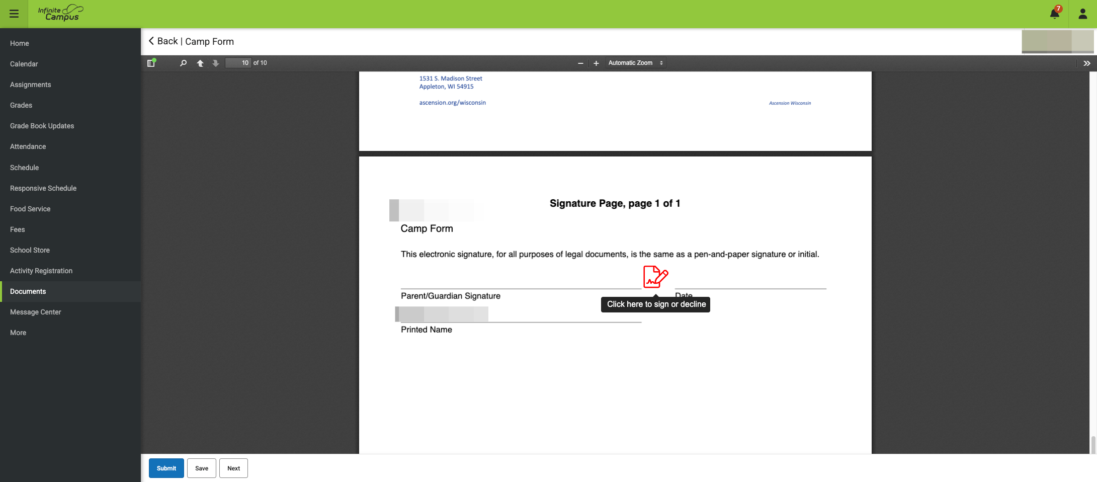The image size is (1097, 482).
Task: Click the red signature icon to sign
Action: [x=655, y=277]
